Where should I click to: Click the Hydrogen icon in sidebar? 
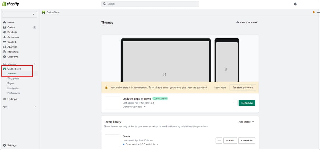(x=5, y=99)
